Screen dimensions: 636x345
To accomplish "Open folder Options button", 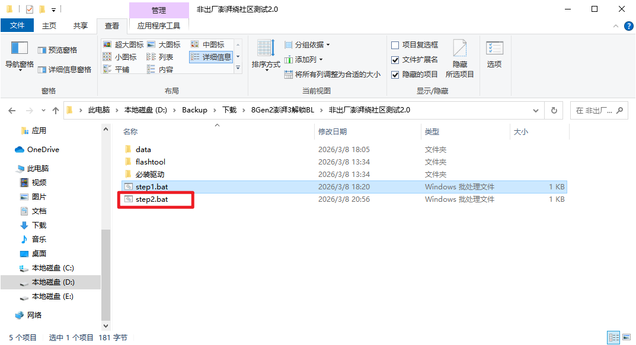I will tap(494, 54).
